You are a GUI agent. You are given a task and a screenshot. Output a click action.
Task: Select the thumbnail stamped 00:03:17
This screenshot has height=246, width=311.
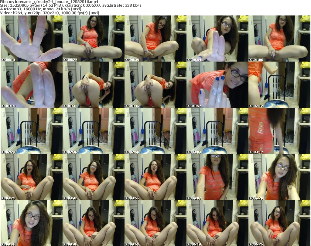pos(279,131)
